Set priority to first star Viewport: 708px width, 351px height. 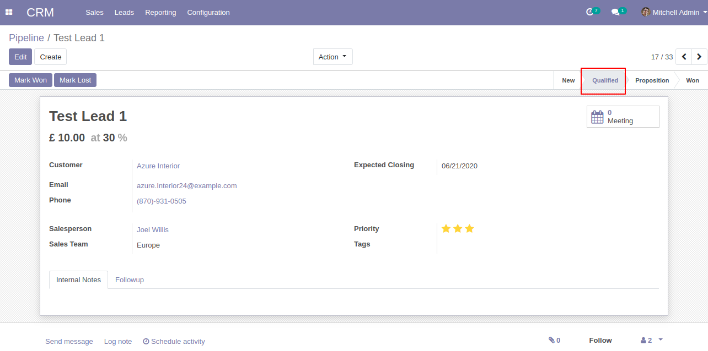(x=446, y=228)
